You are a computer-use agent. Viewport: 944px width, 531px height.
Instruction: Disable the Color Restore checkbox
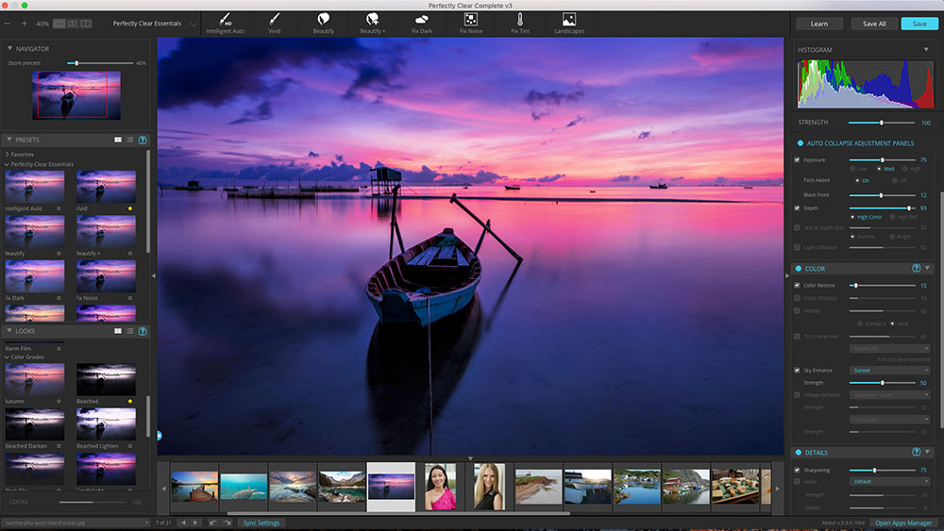click(x=798, y=285)
